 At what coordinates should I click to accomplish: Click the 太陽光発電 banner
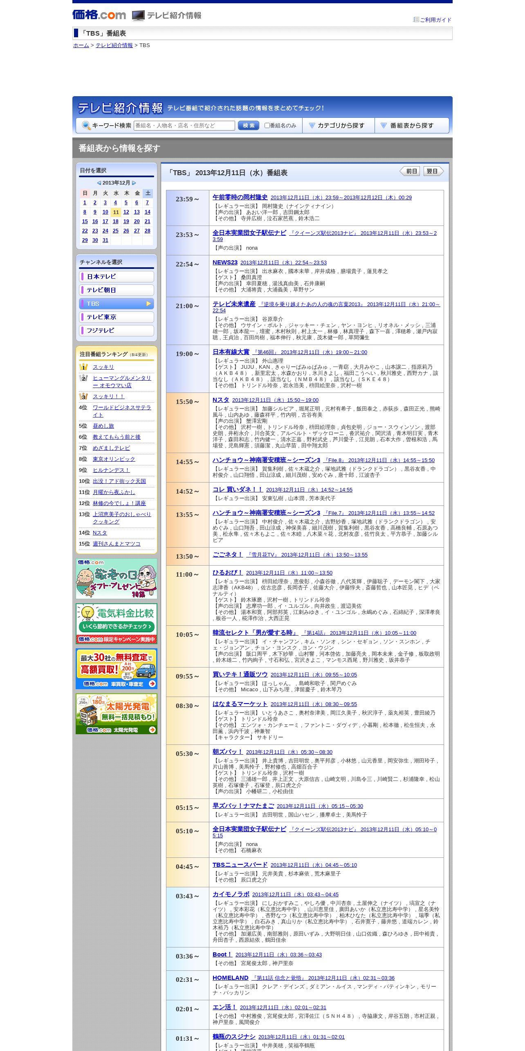tap(117, 714)
